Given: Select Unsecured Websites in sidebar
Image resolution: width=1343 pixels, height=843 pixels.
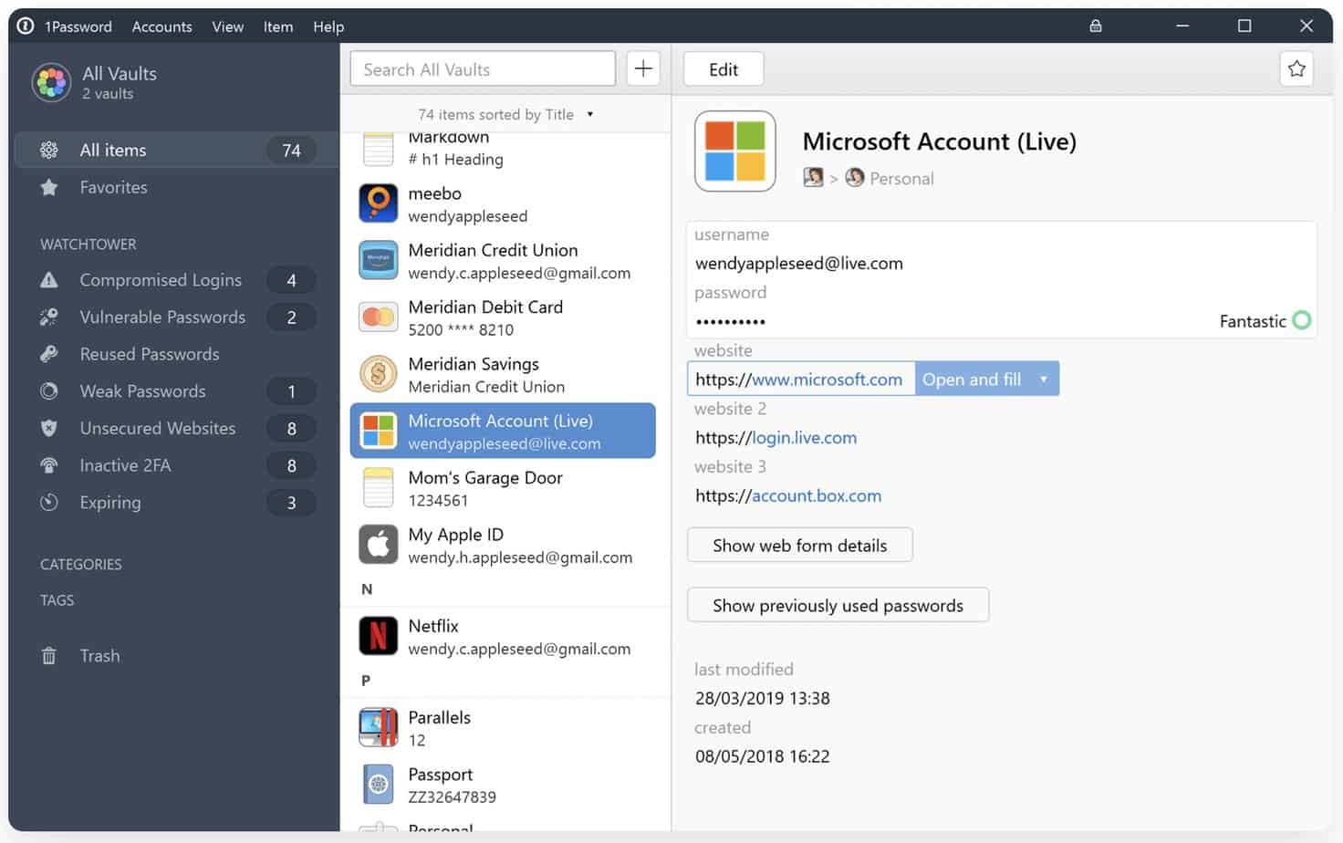Looking at the screenshot, I should pos(176,428).
